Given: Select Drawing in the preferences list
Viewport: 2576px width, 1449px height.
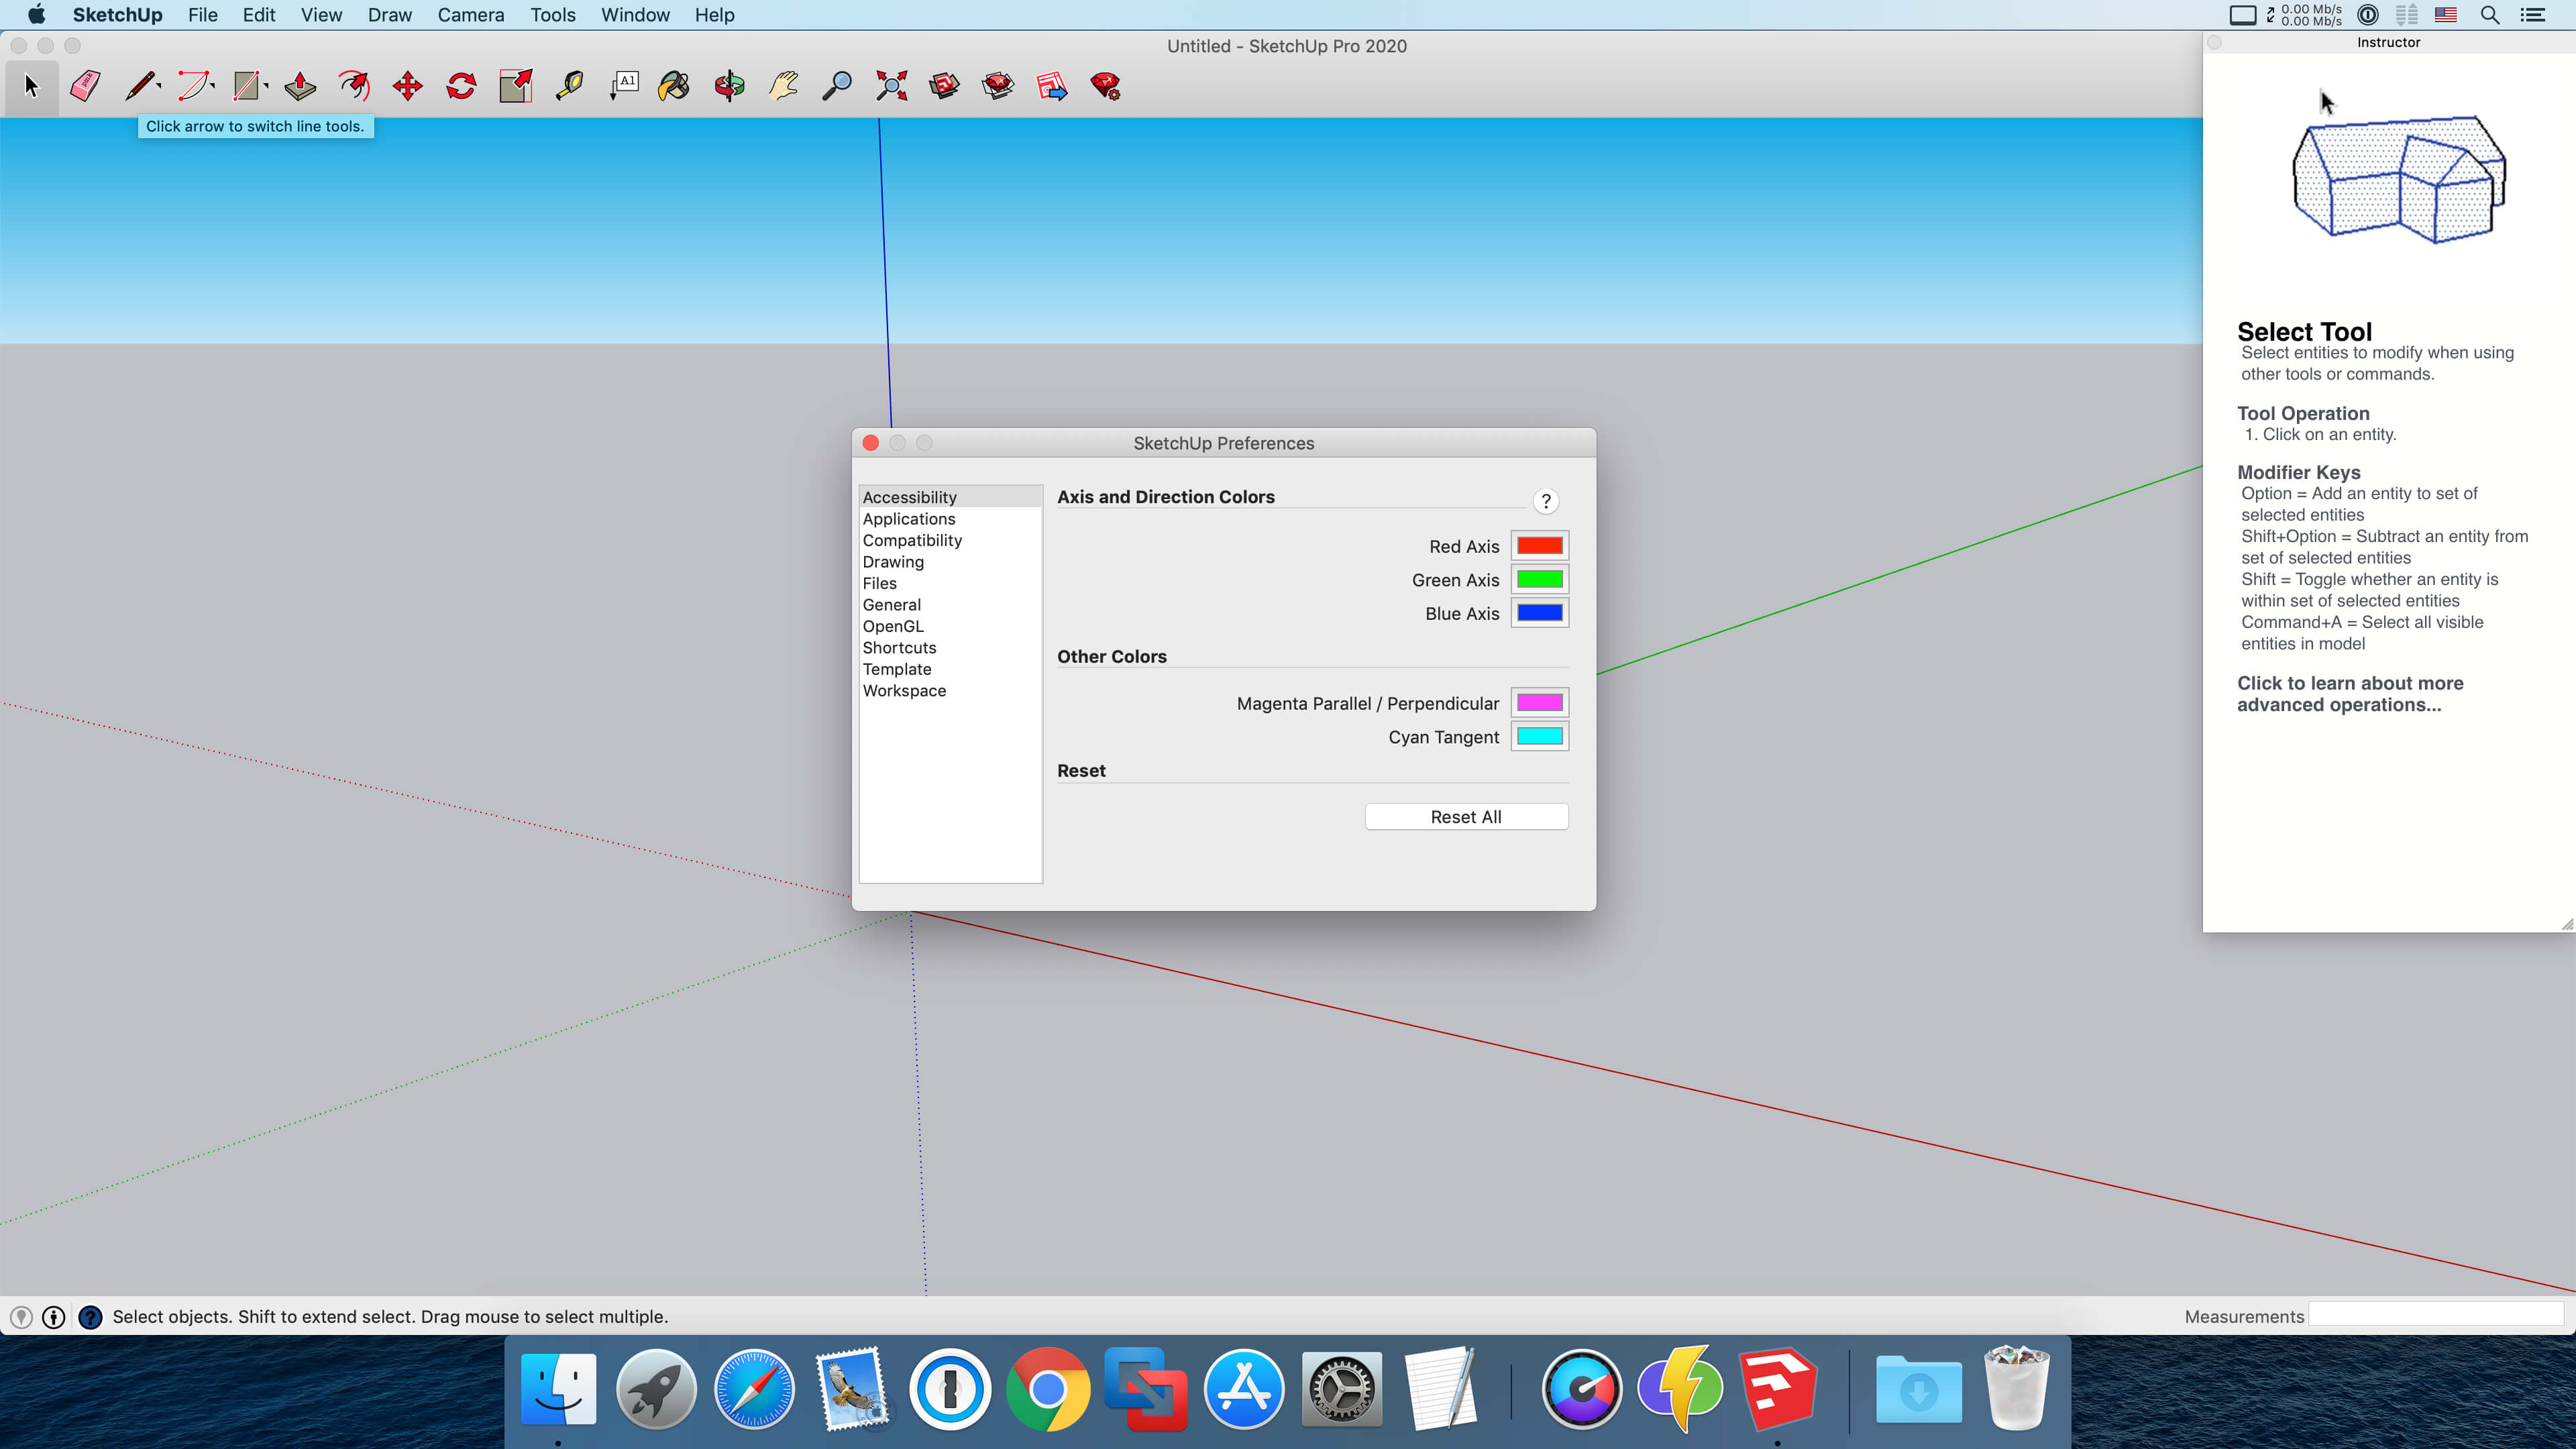Looking at the screenshot, I should point(950,562).
